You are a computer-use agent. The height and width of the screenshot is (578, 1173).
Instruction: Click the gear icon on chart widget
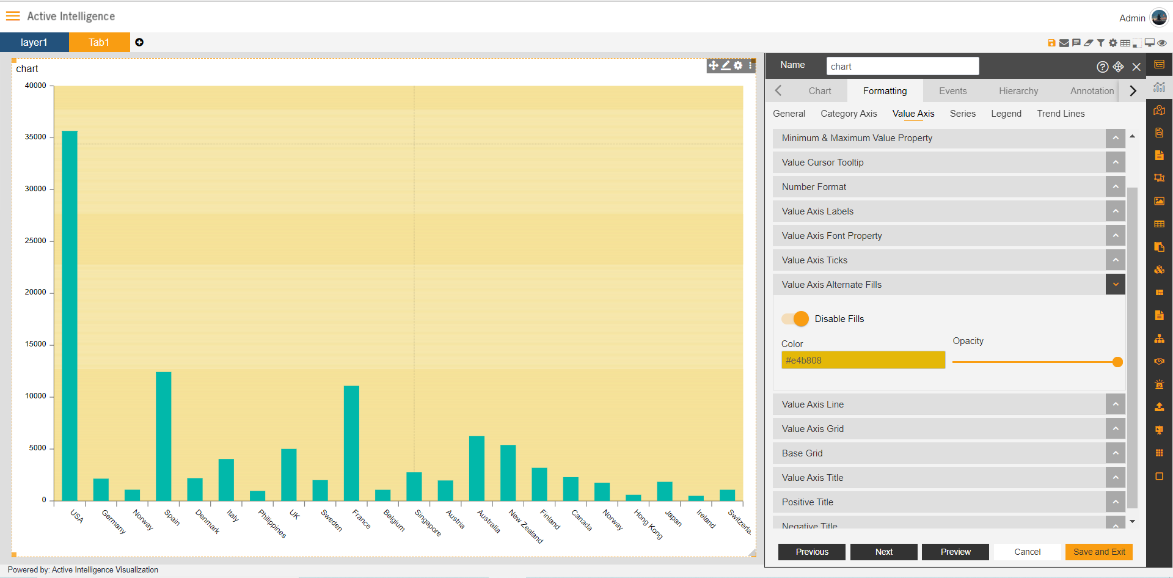[738, 65]
